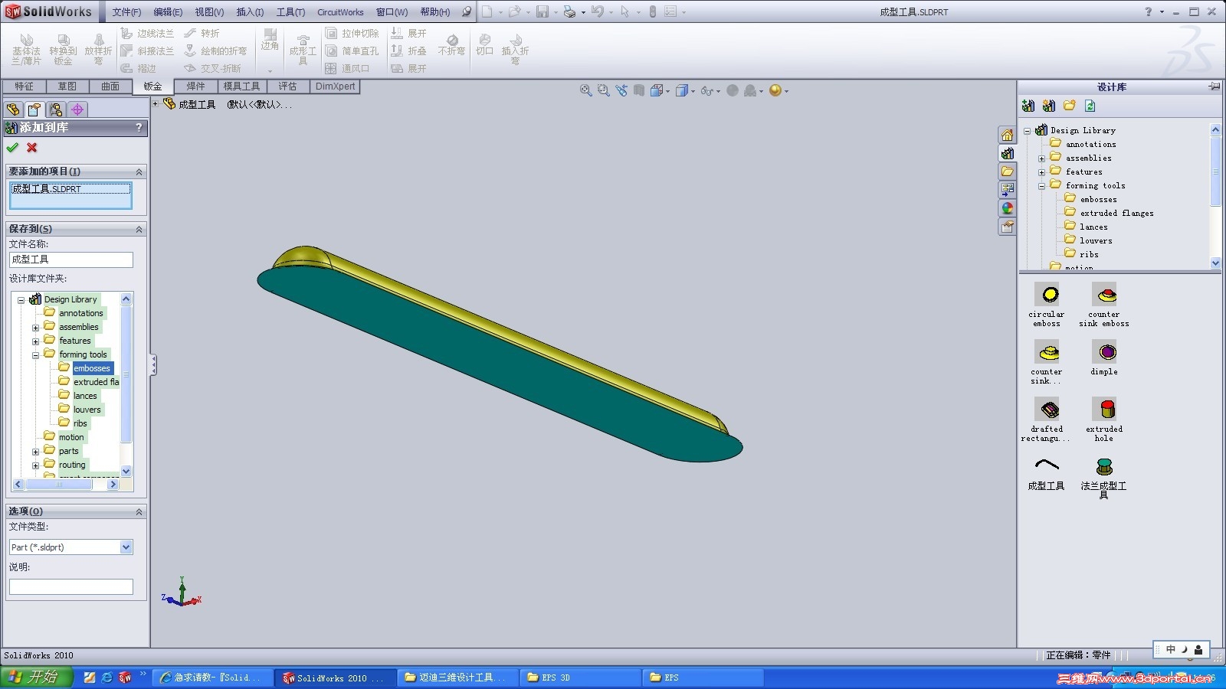Switch to SolidWorks 2010 taskbar button
This screenshot has height=689, width=1226.
(x=334, y=678)
